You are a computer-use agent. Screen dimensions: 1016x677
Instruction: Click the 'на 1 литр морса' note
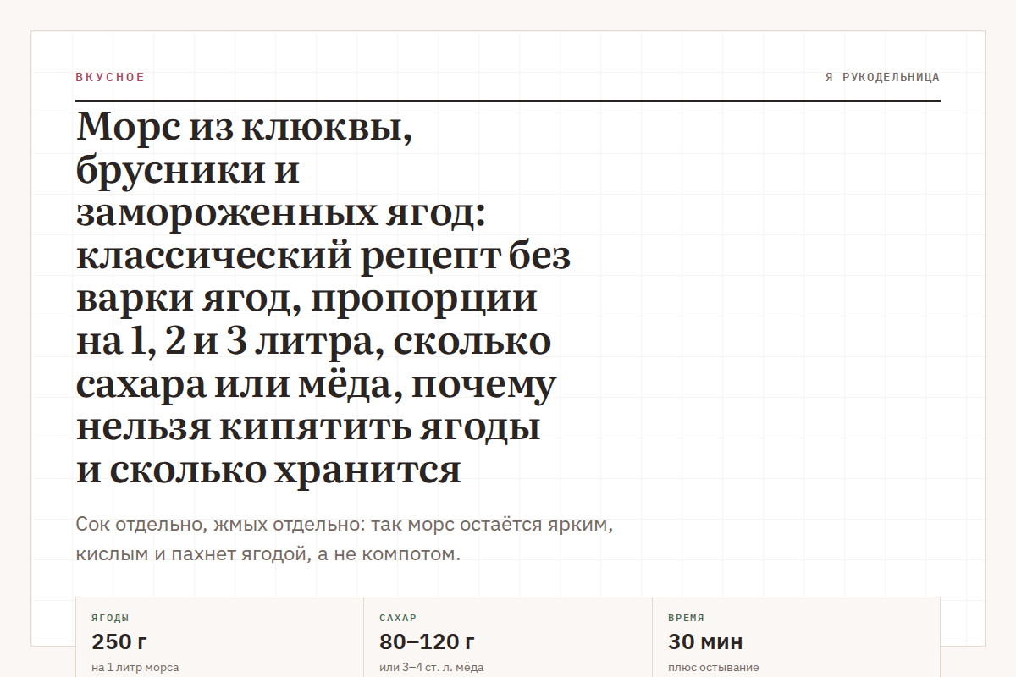pyautogui.click(x=135, y=667)
